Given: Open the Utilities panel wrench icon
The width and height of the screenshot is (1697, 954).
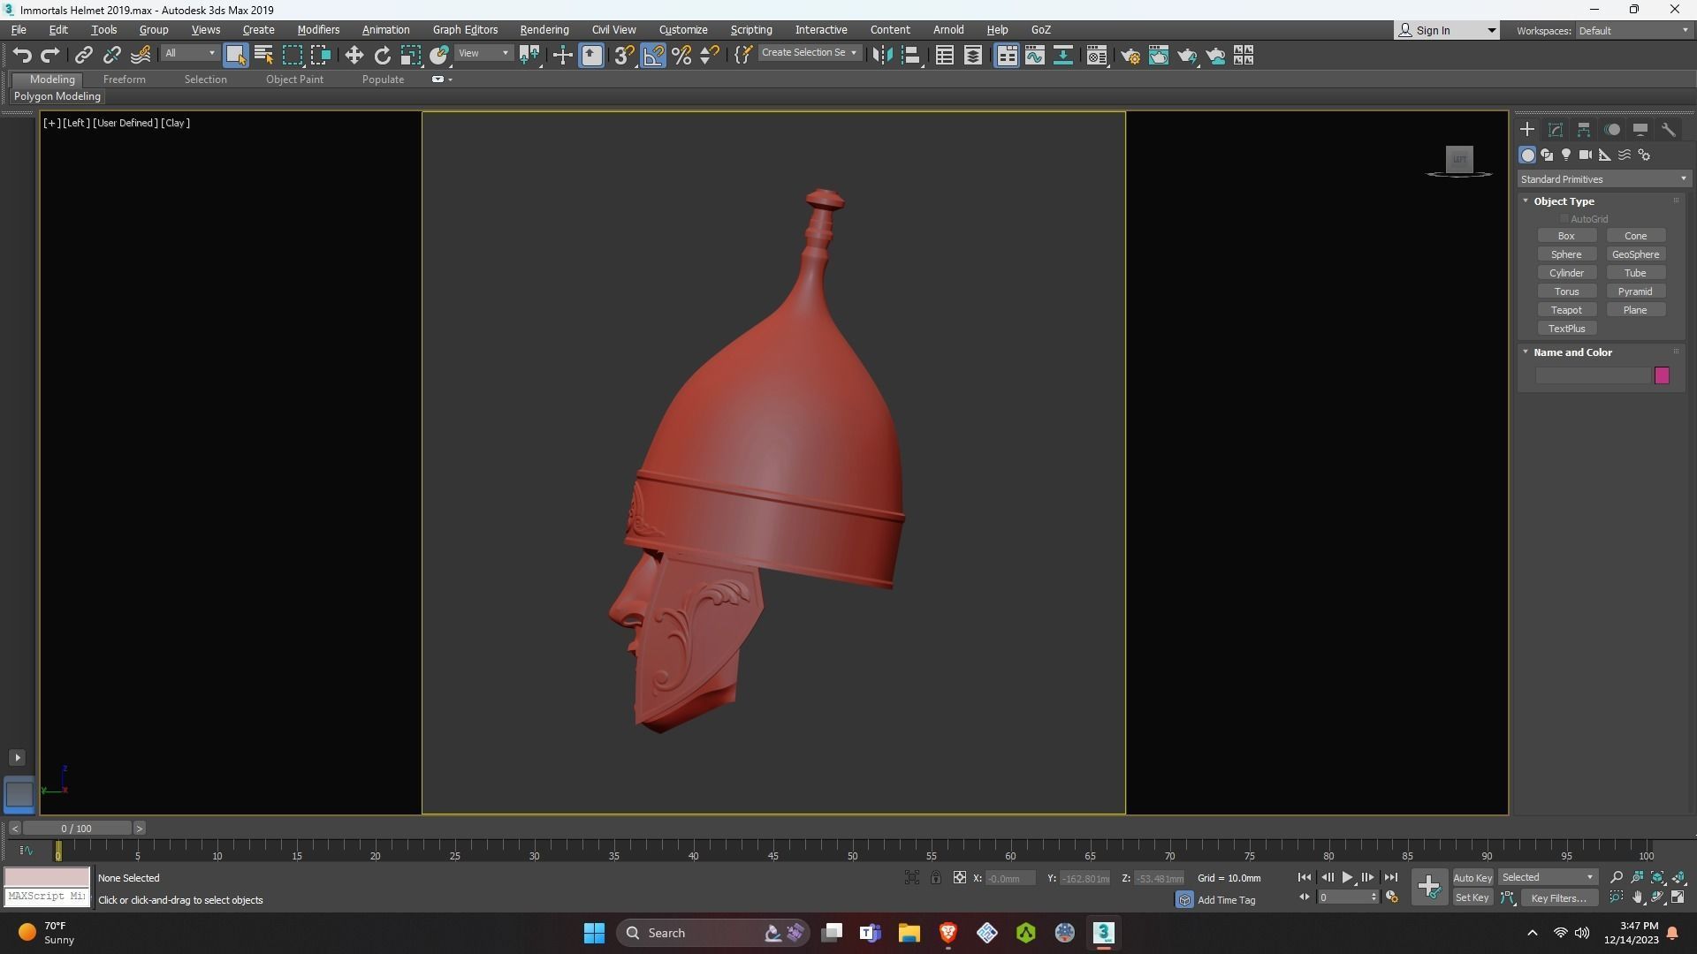Looking at the screenshot, I should (1669, 130).
